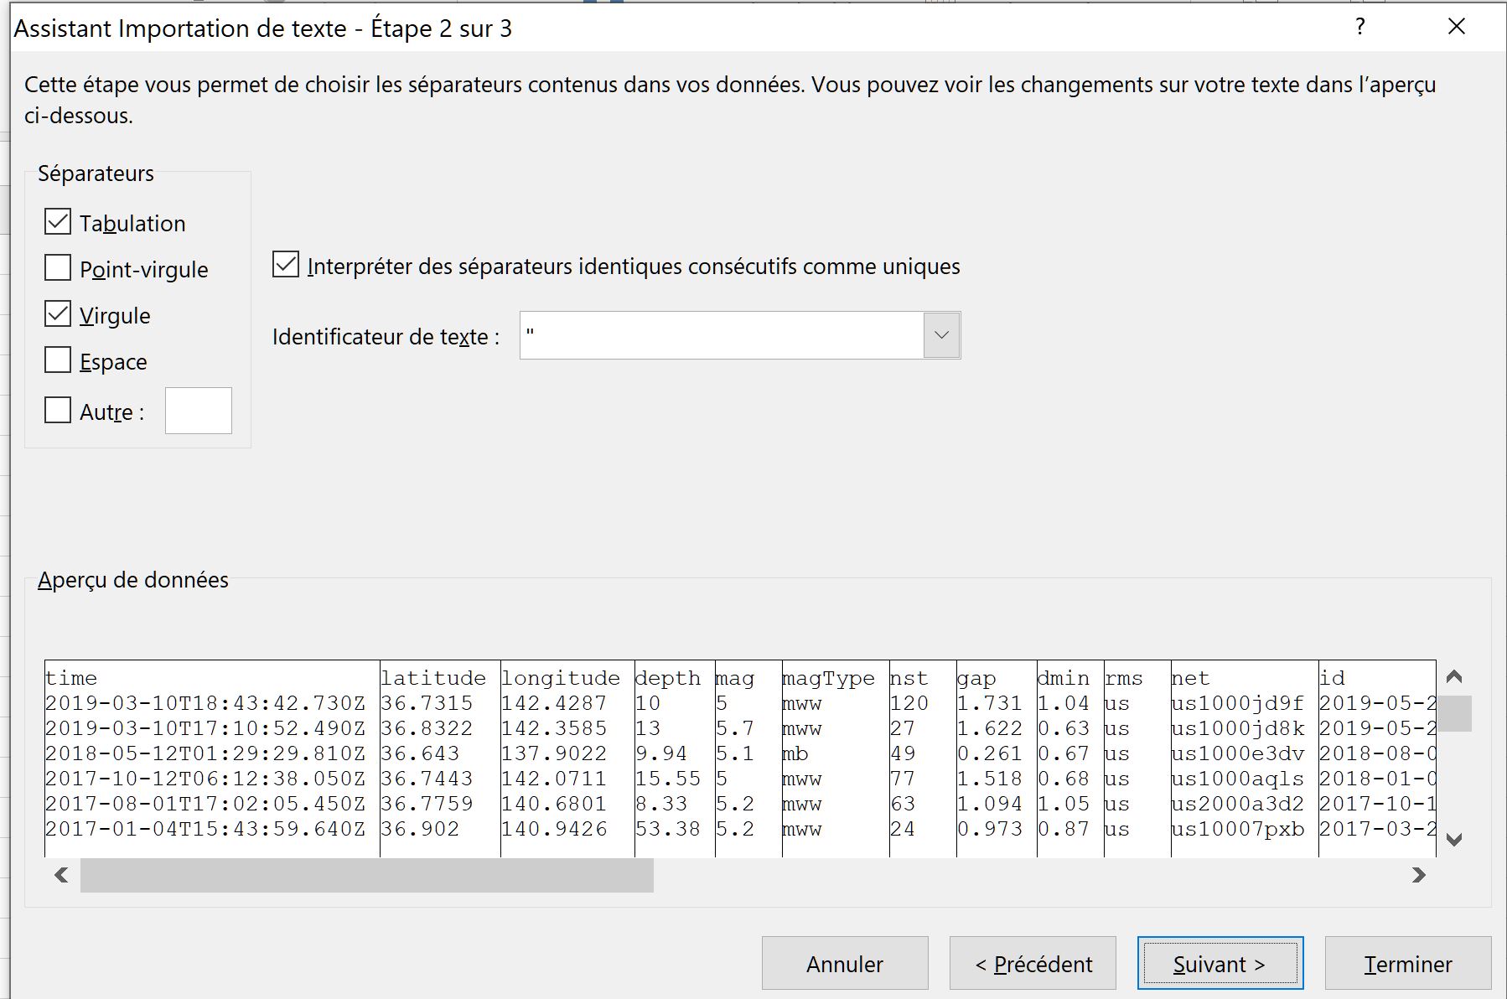Click the horizontal scrollbar thumb in preview
The height and width of the screenshot is (999, 1507).
pyautogui.click(x=366, y=875)
